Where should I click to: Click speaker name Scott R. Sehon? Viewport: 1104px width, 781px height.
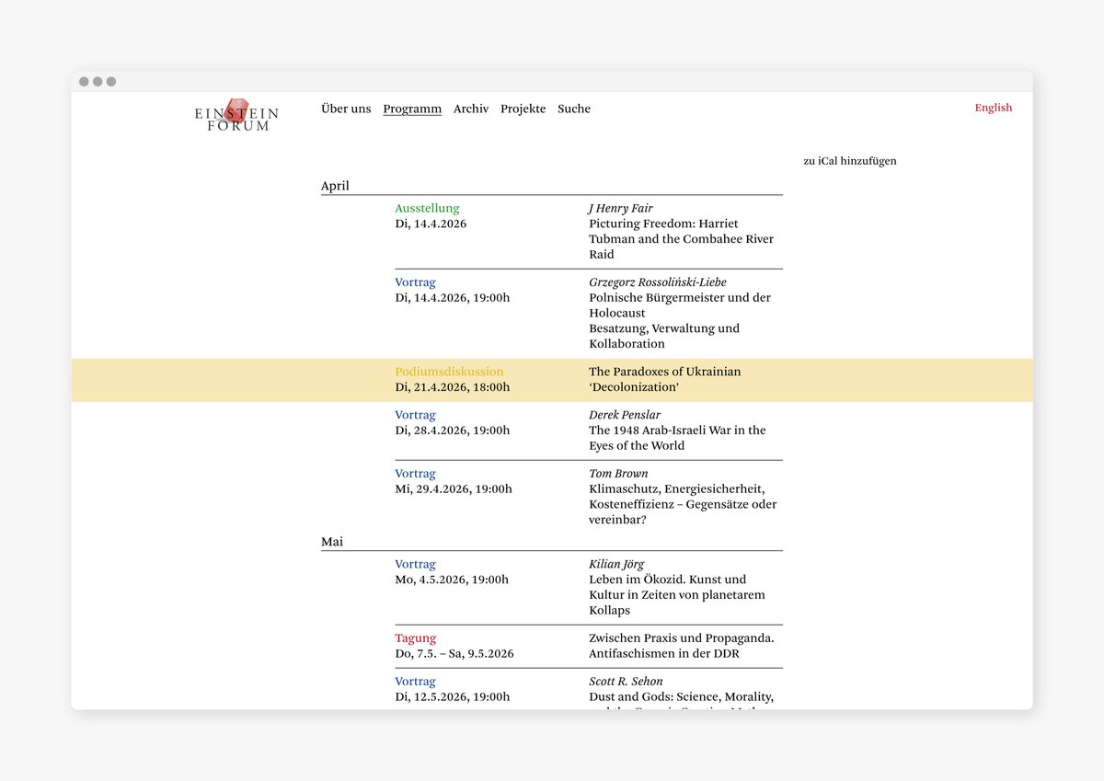pos(626,682)
